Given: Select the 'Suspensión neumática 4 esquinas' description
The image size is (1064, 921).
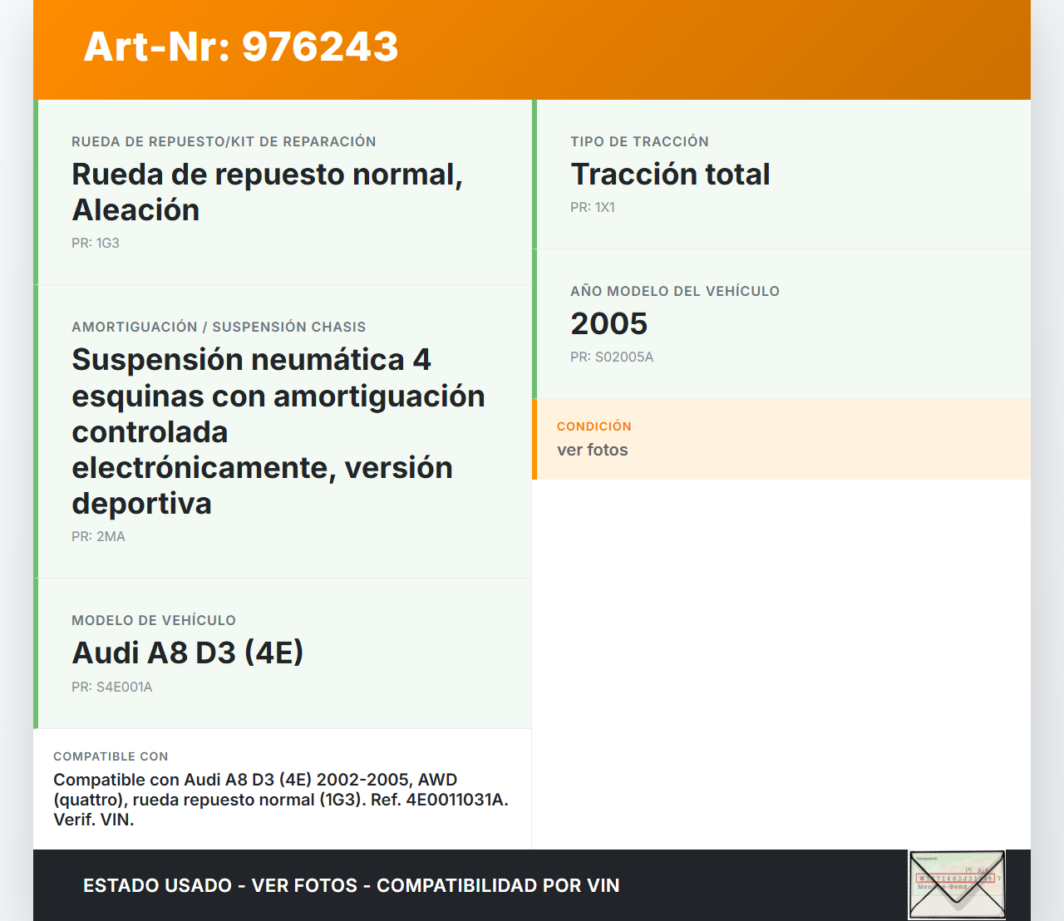Looking at the screenshot, I should click(x=278, y=431).
